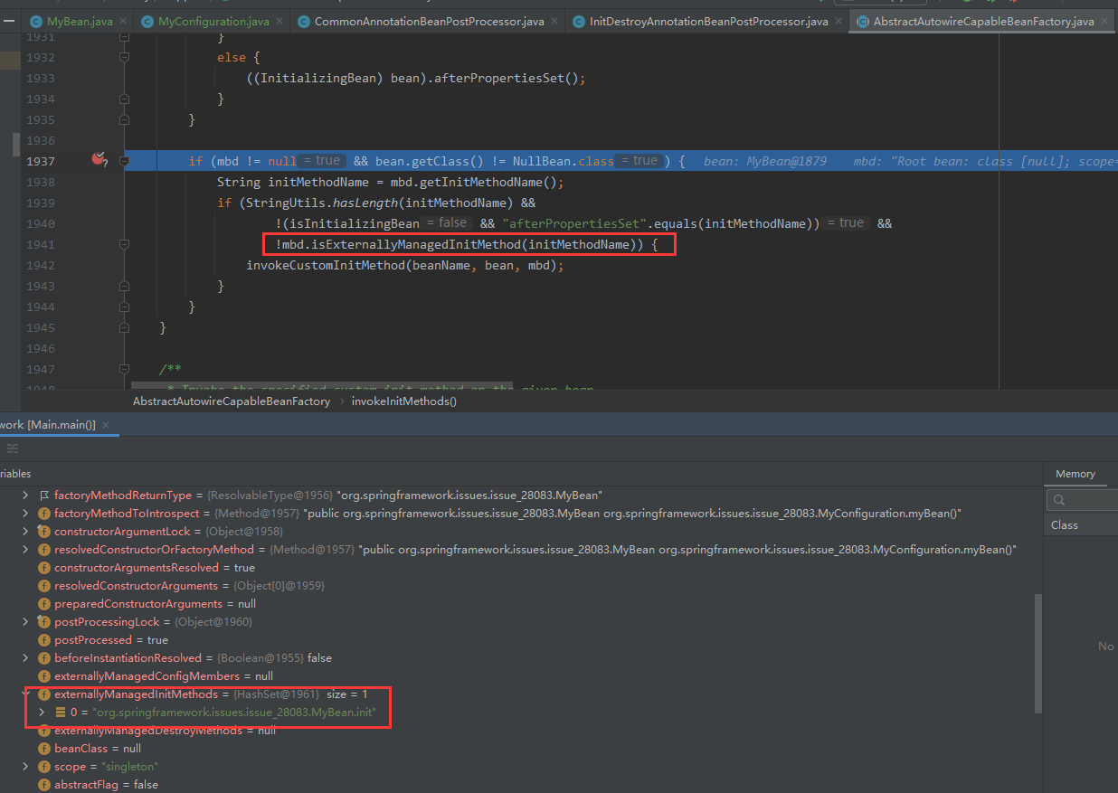Click the fold end marker on line 1943
Image resolution: width=1118 pixels, height=793 pixels.
tap(125, 286)
